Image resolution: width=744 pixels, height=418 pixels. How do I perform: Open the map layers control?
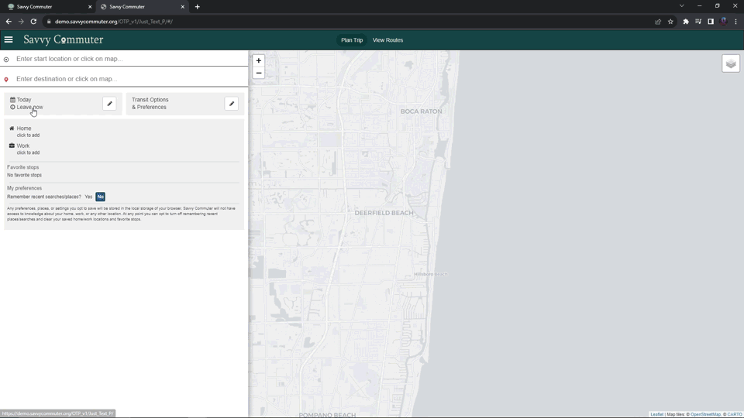(x=731, y=63)
